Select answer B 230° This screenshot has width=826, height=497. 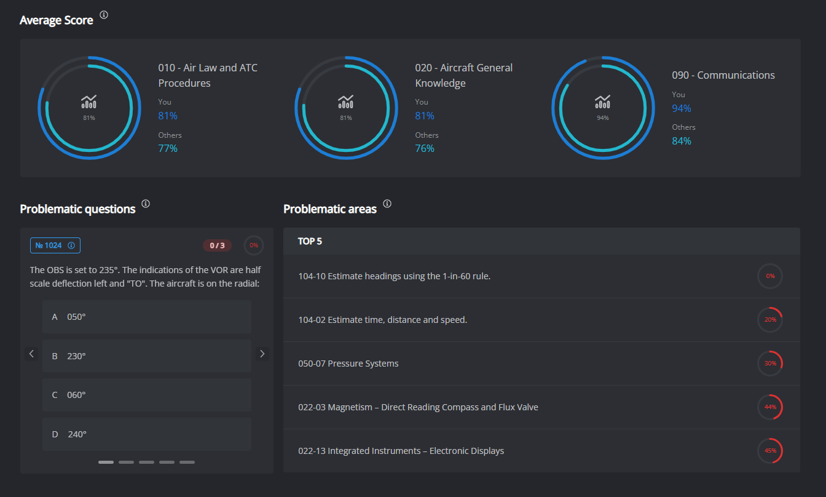(x=146, y=356)
